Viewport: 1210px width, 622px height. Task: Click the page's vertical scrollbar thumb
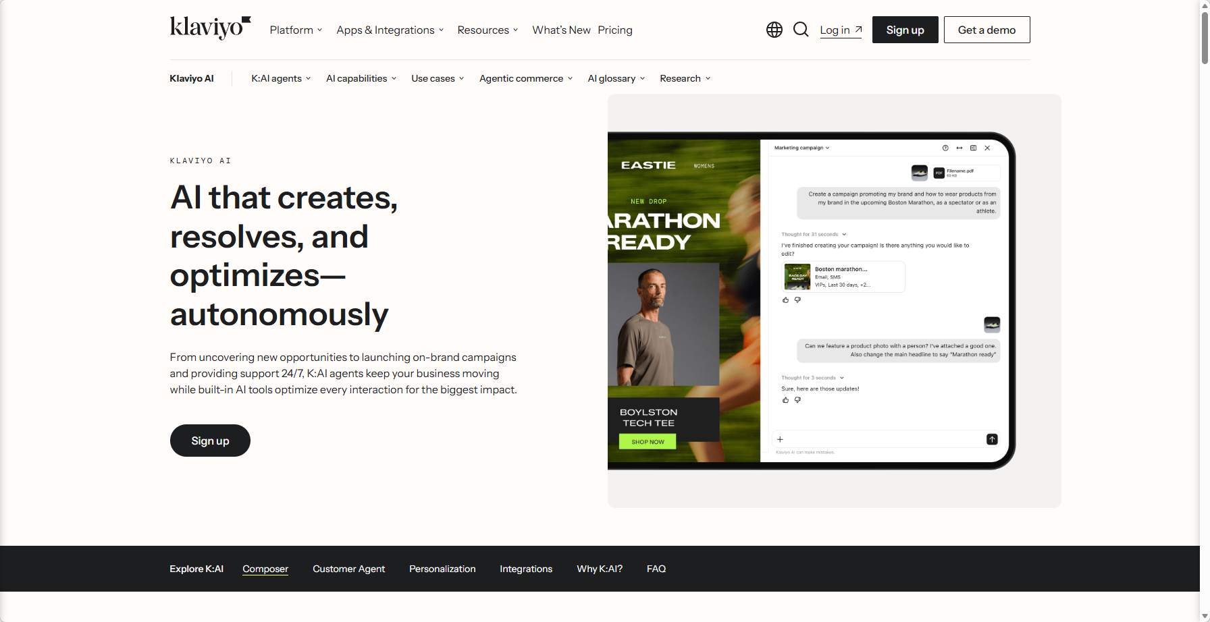coord(1205,38)
